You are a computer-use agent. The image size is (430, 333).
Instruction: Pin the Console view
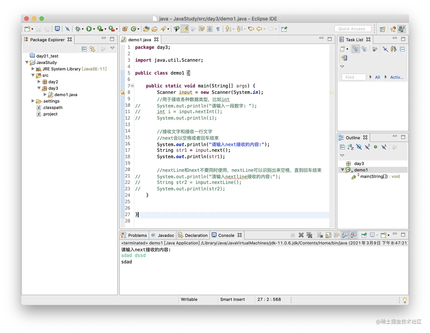364,235
